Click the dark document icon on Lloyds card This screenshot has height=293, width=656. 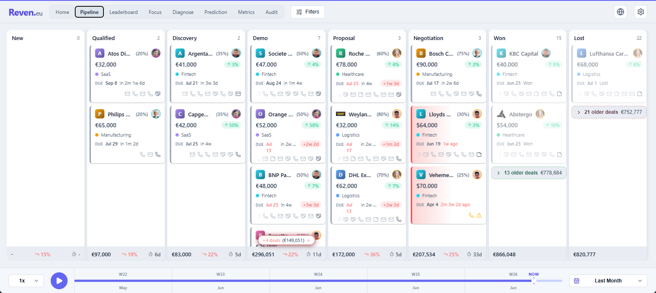click(479, 155)
